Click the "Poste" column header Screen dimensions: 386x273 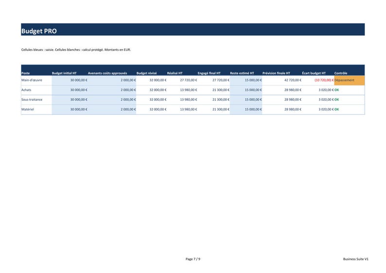(x=25, y=73)
